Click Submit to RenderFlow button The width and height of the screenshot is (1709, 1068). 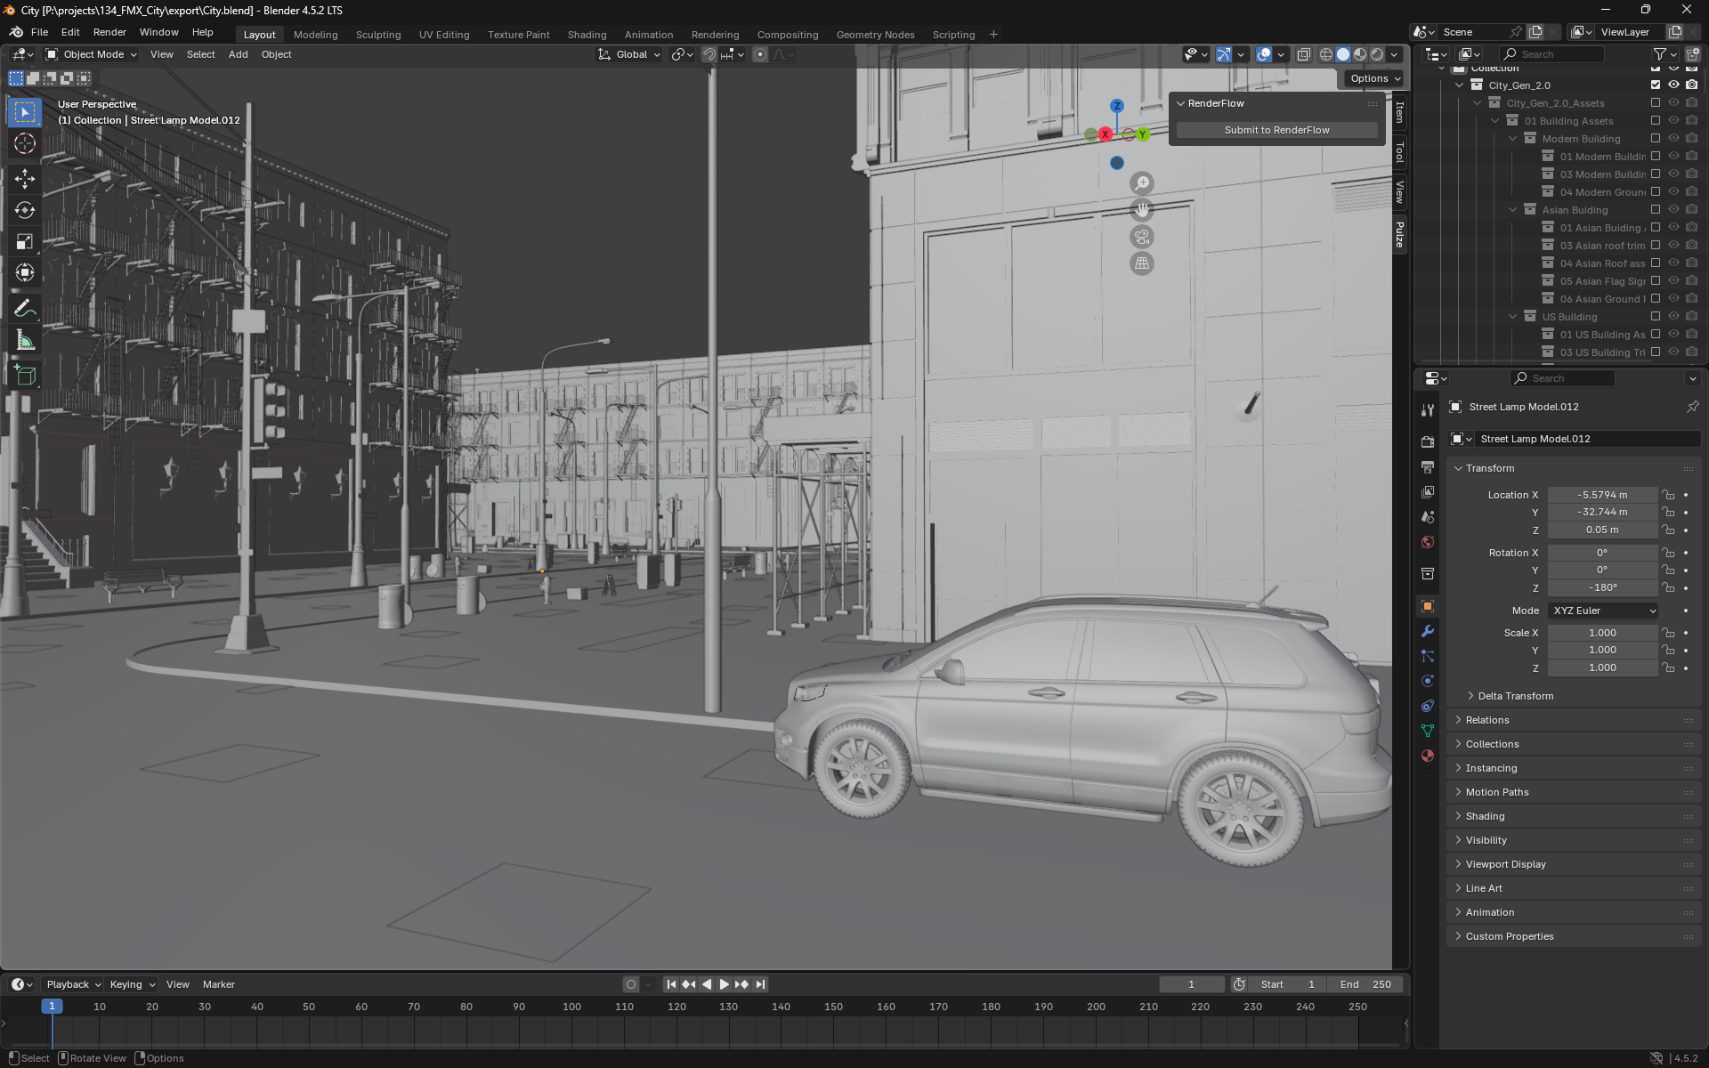pyautogui.click(x=1276, y=130)
